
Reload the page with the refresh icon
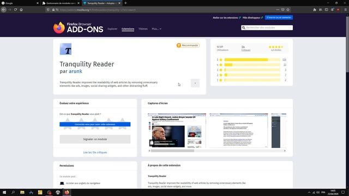tap(15, 10)
